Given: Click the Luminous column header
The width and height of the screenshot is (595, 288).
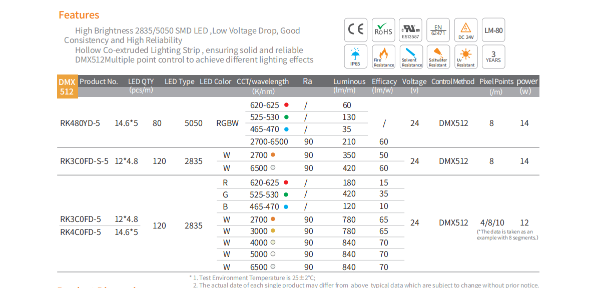Looking at the screenshot, I should [349, 81].
